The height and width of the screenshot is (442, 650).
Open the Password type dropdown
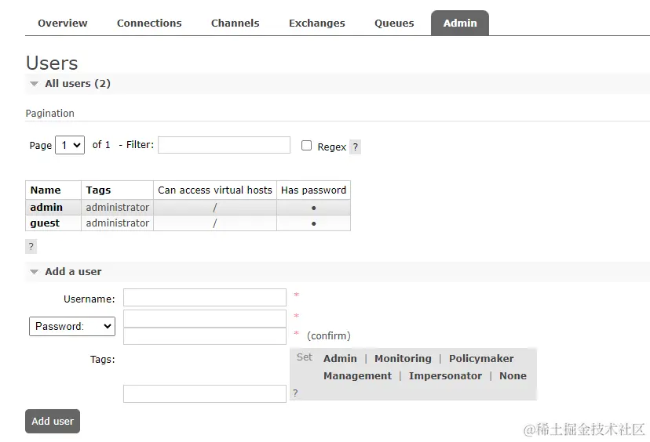[x=72, y=326]
